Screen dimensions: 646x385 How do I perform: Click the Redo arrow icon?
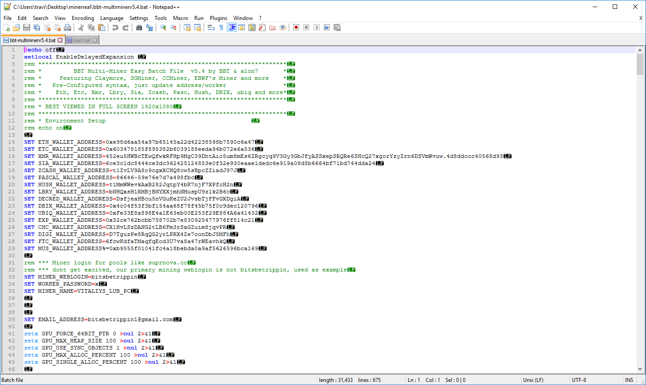pos(126,27)
